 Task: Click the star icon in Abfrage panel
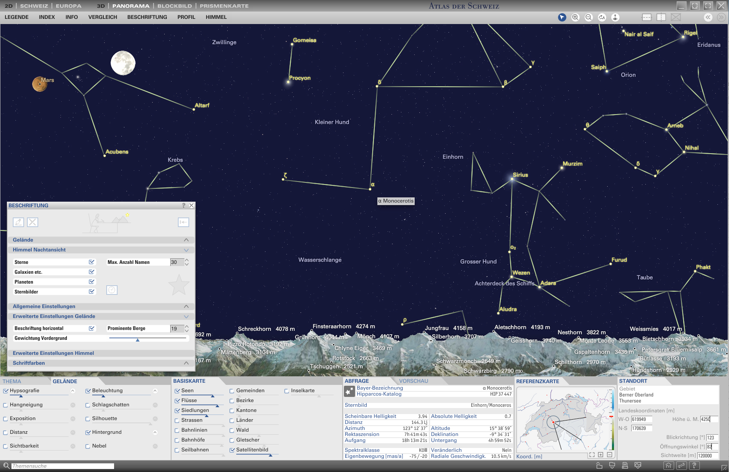coord(349,391)
